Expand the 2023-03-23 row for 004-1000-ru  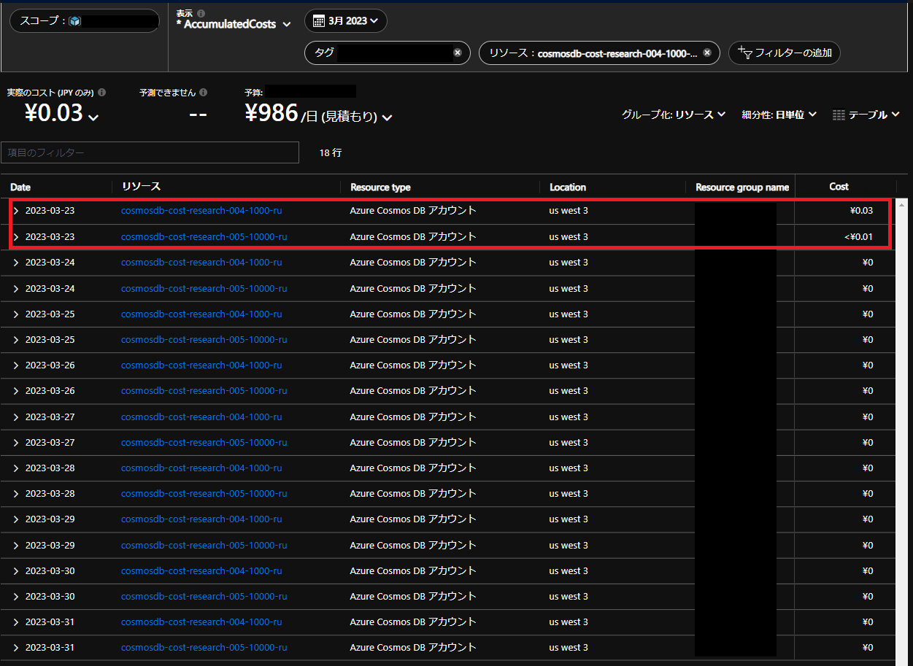[16, 211]
